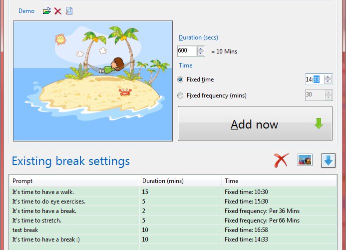Click the blue down arrow button
The image size is (346, 250).
click(x=328, y=160)
